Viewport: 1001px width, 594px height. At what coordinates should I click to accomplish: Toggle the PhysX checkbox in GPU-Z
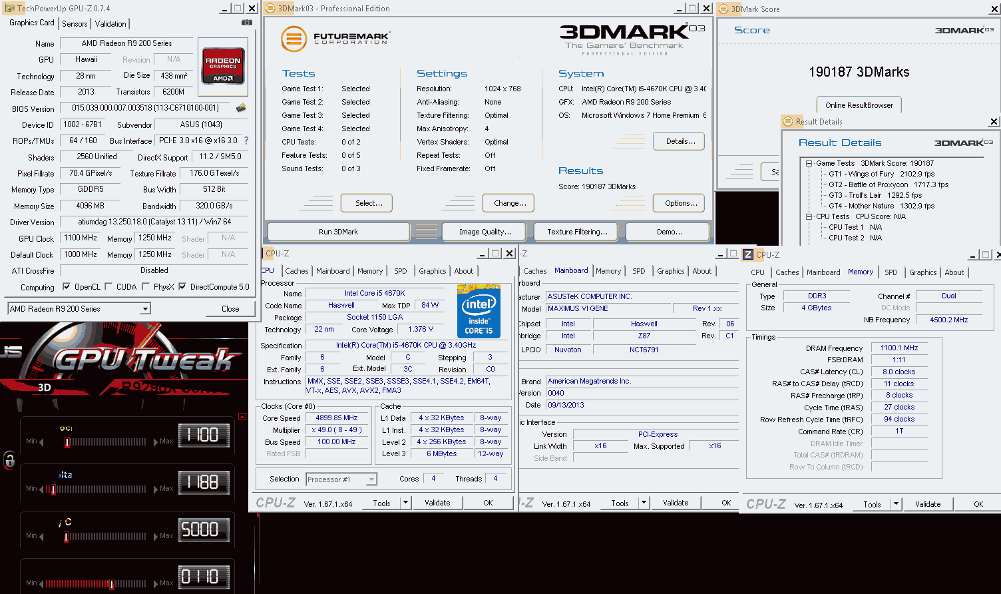146,287
